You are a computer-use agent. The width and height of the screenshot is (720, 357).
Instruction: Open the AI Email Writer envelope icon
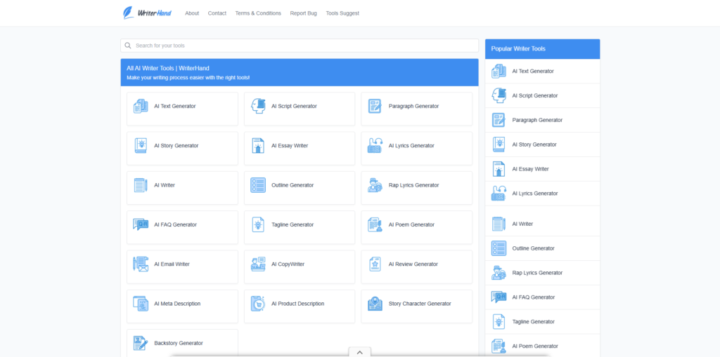(x=141, y=264)
